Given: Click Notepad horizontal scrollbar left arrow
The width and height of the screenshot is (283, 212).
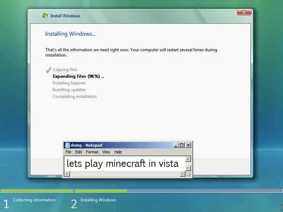Looking at the screenshot, I should pos(67,173).
